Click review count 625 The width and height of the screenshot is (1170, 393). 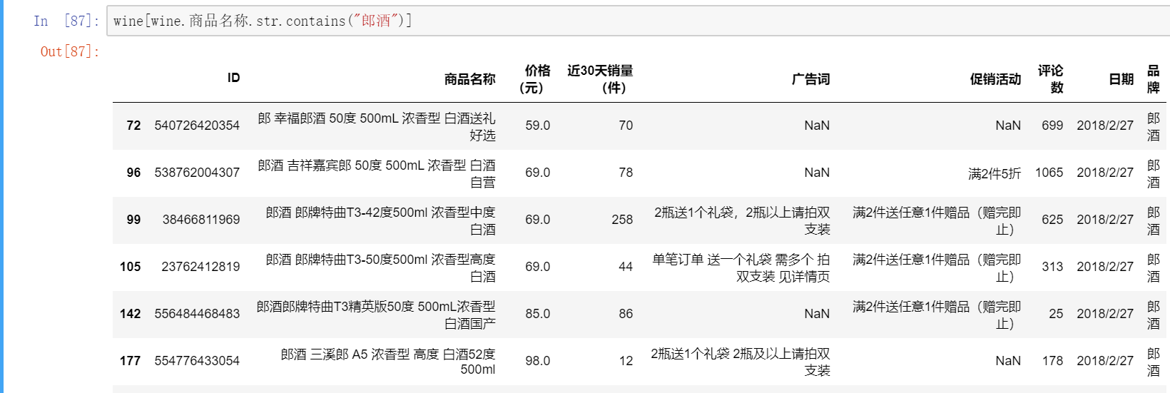pyautogui.click(x=1052, y=220)
